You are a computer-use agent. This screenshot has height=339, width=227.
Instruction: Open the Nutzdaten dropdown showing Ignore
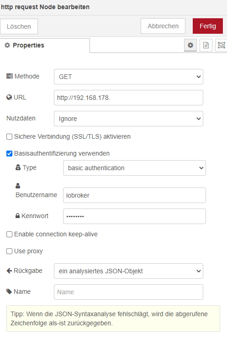pyautogui.click(x=128, y=119)
